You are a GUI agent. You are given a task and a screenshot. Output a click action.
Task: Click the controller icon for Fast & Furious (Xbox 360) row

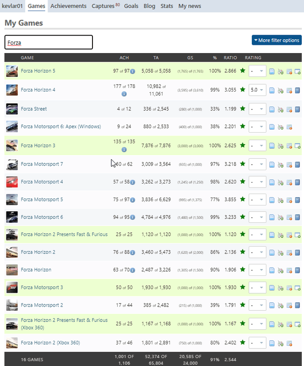tap(280, 324)
